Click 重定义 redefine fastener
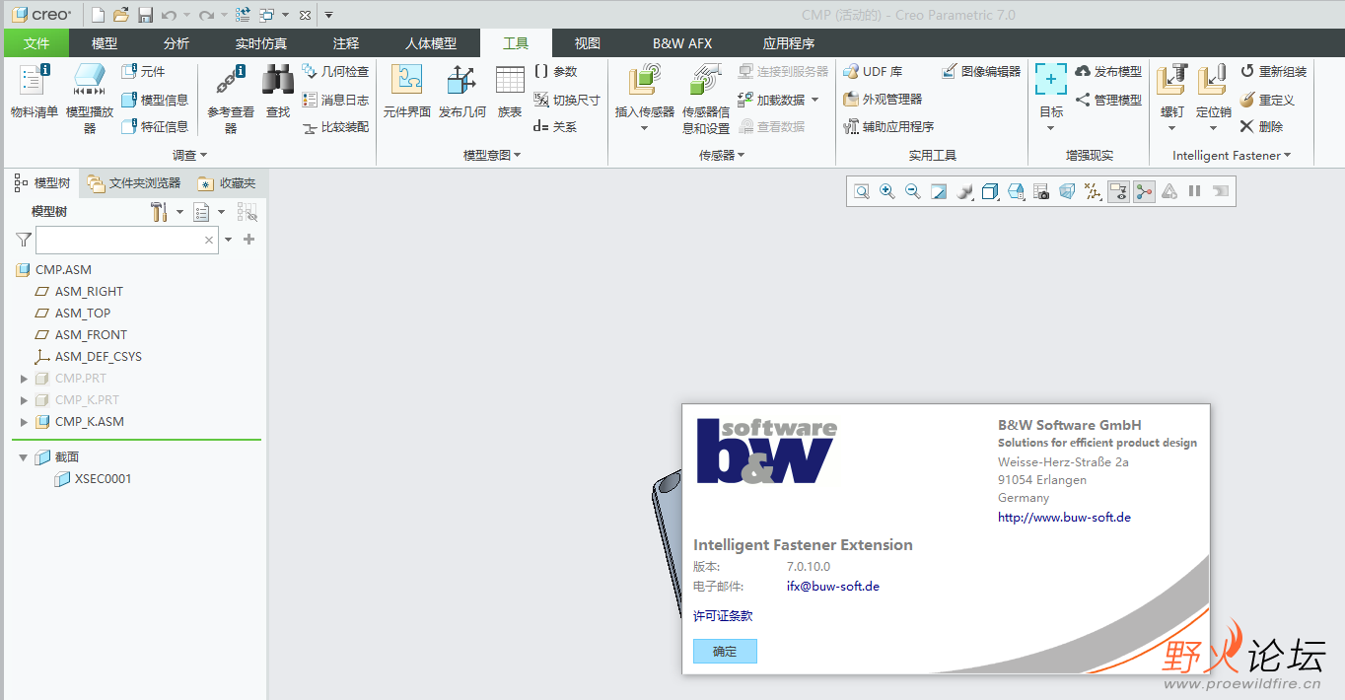 [1267, 100]
